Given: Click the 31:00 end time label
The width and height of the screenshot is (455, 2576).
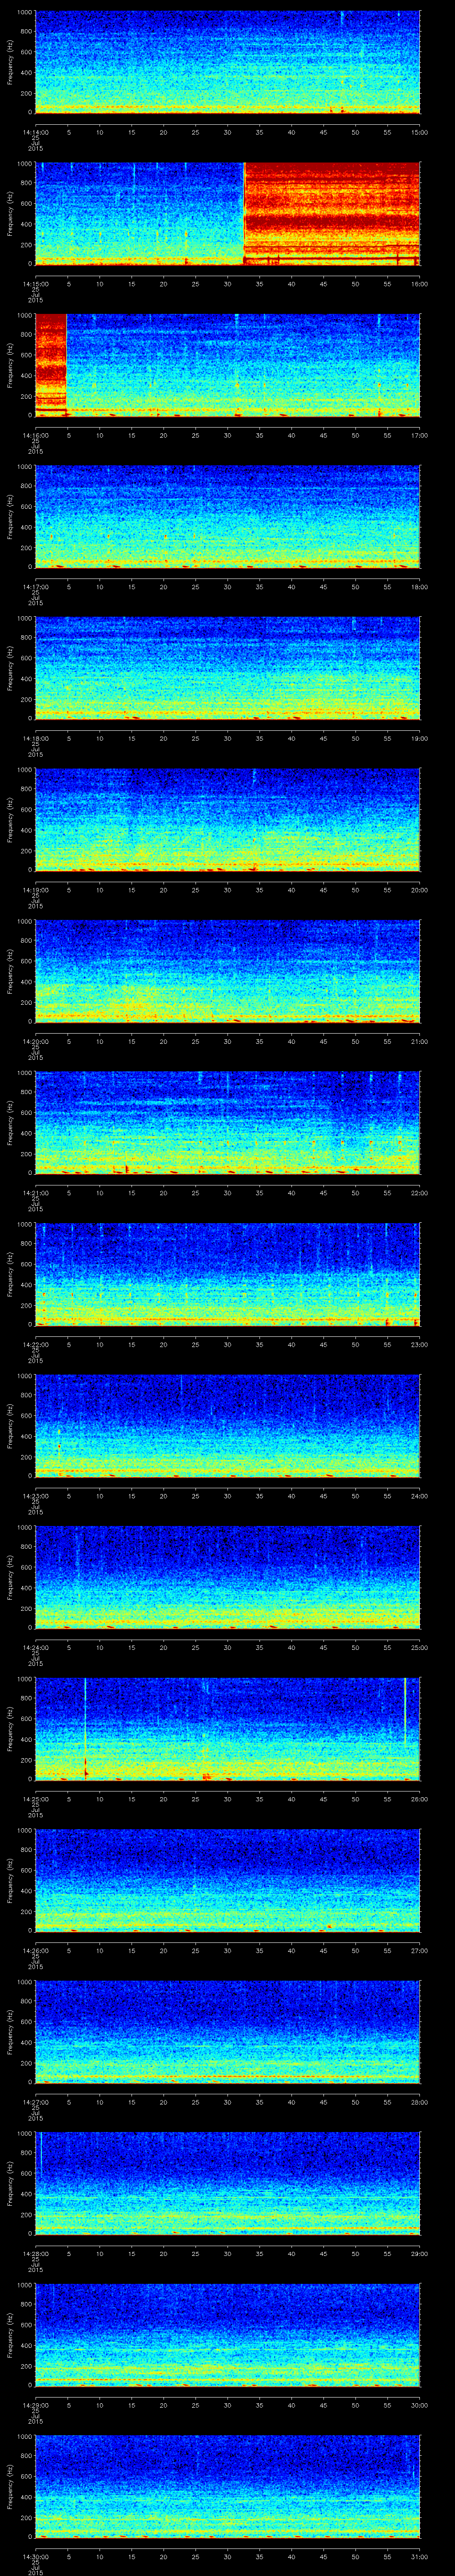Looking at the screenshot, I should click(x=420, y=2556).
